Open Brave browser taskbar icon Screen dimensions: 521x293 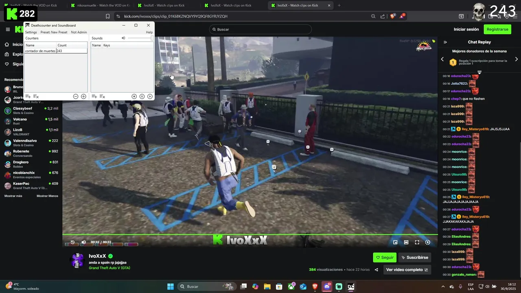click(x=315, y=286)
